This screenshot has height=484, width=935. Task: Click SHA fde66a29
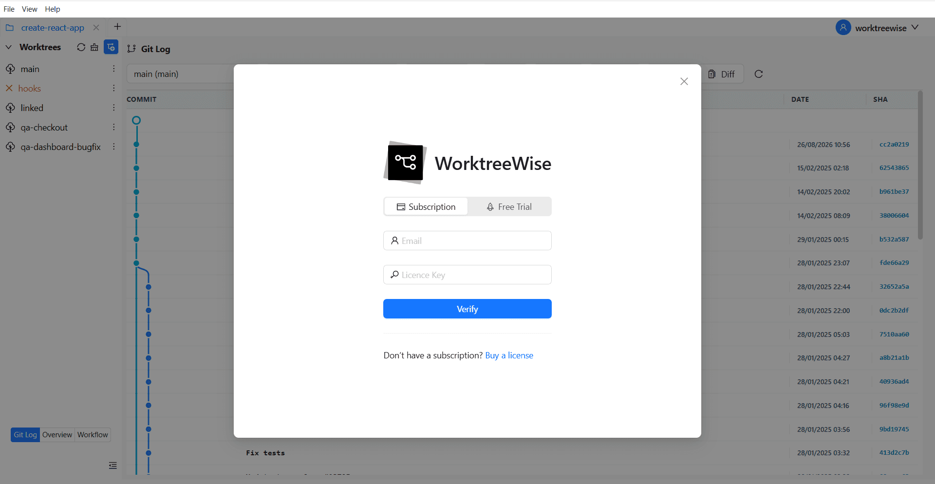(x=894, y=263)
